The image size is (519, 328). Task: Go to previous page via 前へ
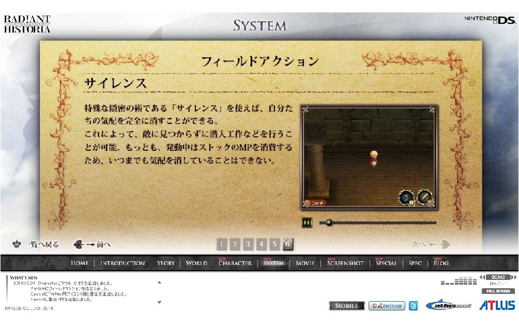103,244
